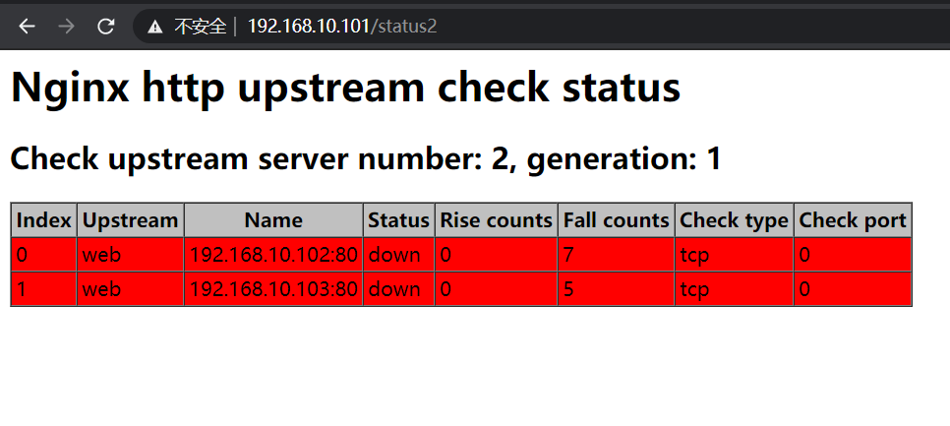Image resolution: width=950 pixels, height=426 pixels.
Task: Click the Name column header
Action: (x=273, y=220)
